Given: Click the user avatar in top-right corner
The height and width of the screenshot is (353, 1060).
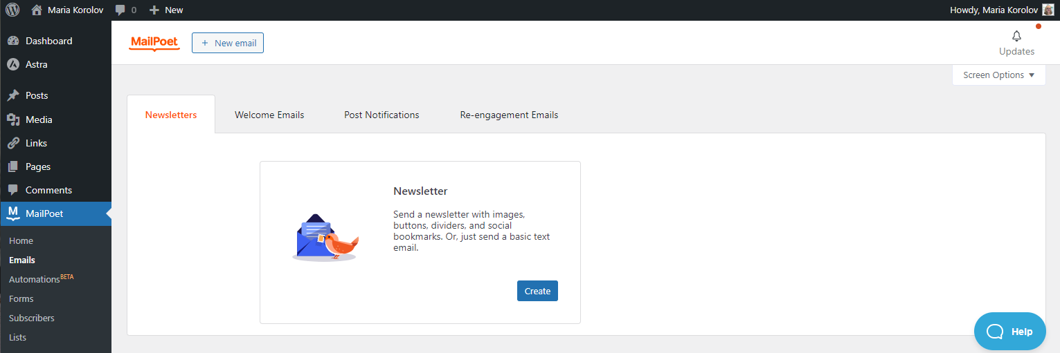Looking at the screenshot, I should point(1048,10).
